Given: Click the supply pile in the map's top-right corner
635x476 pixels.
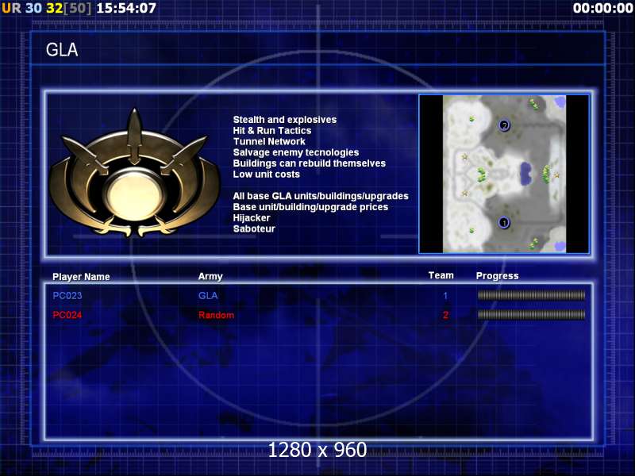Looking at the screenshot, I should [534, 103].
